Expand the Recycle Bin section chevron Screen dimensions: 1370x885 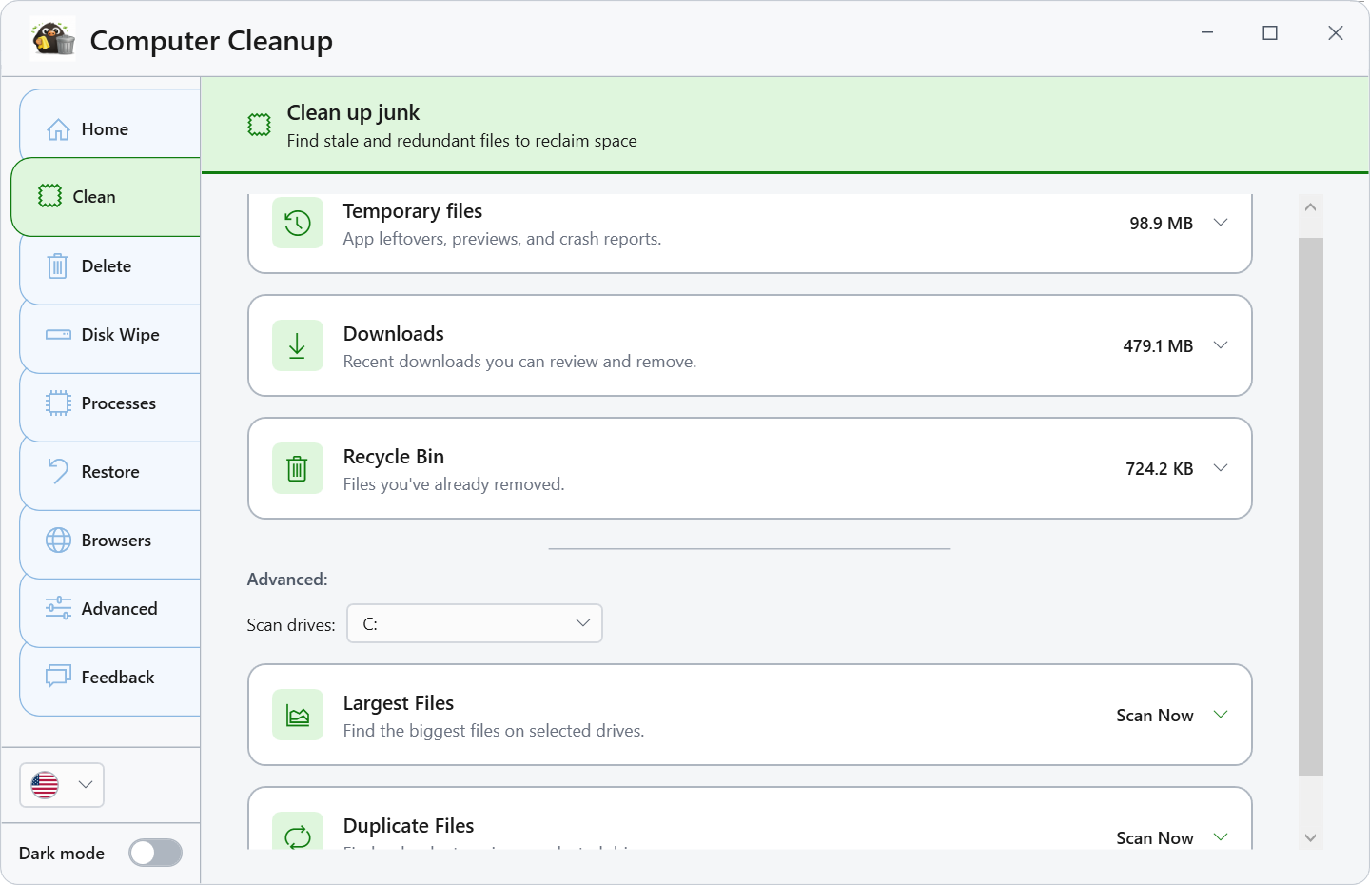pos(1221,468)
